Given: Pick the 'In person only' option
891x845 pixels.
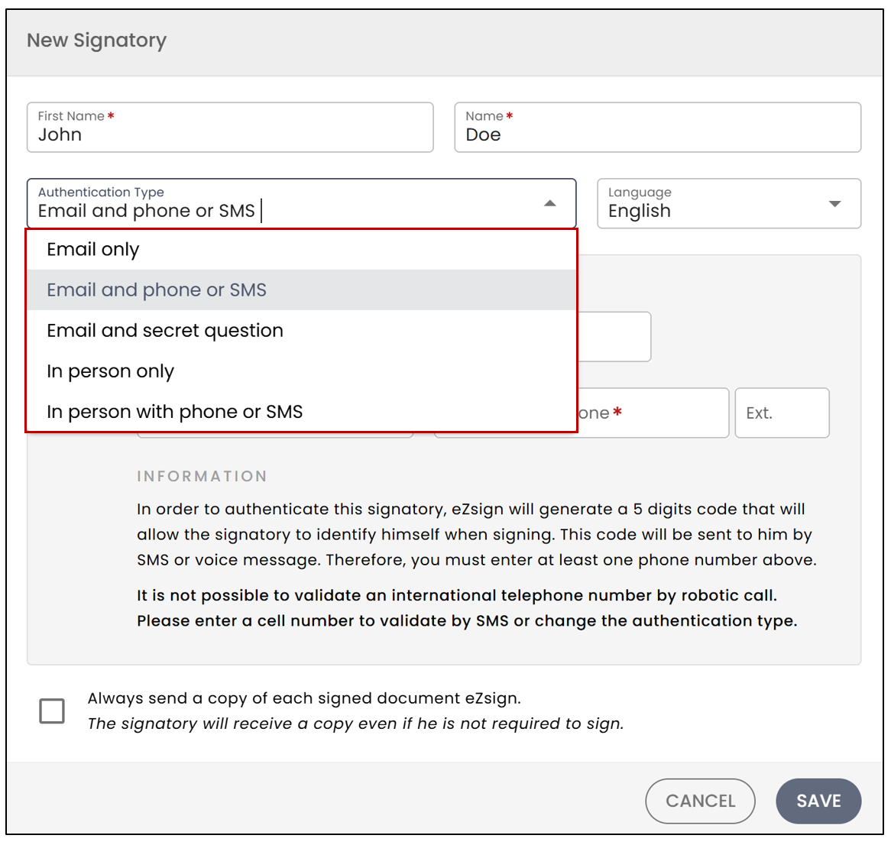Looking at the screenshot, I should (x=302, y=371).
